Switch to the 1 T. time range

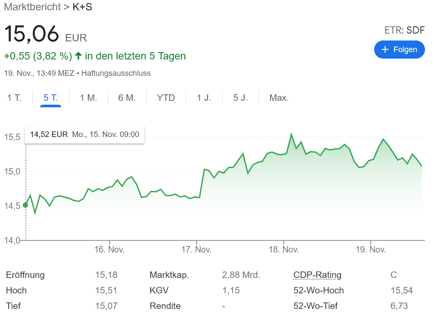14,98
